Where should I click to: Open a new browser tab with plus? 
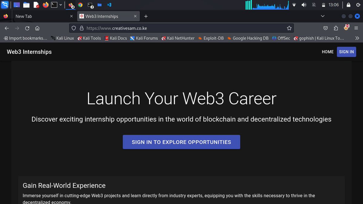pyautogui.click(x=146, y=16)
